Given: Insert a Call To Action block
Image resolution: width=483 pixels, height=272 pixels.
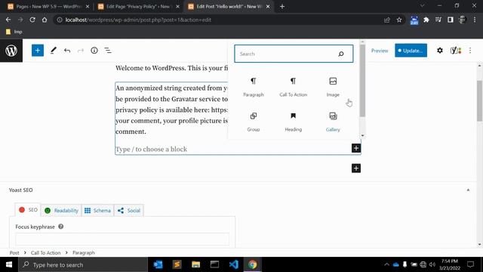Looking at the screenshot, I should point(293,87).
